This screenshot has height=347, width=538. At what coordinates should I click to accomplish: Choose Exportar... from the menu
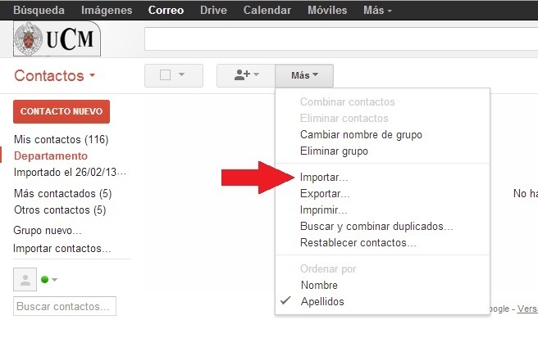[325, 194]
